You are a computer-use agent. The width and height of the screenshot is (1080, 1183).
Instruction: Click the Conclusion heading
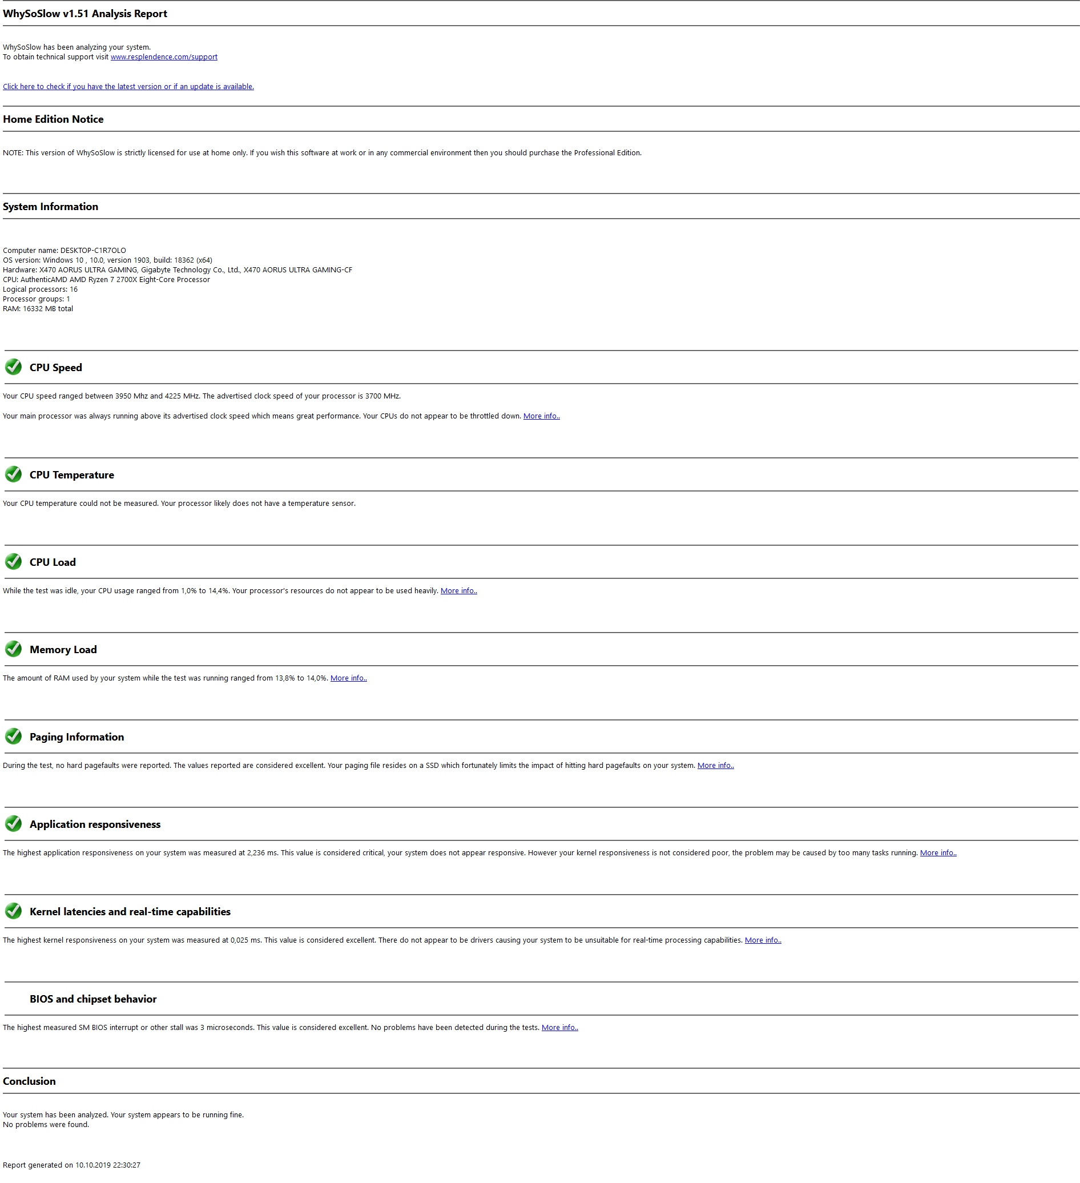[29, 1082]
